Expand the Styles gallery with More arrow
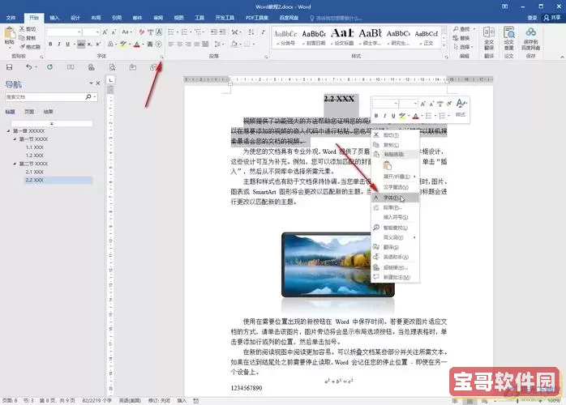The image size is (566, 405). click(444, 46)
